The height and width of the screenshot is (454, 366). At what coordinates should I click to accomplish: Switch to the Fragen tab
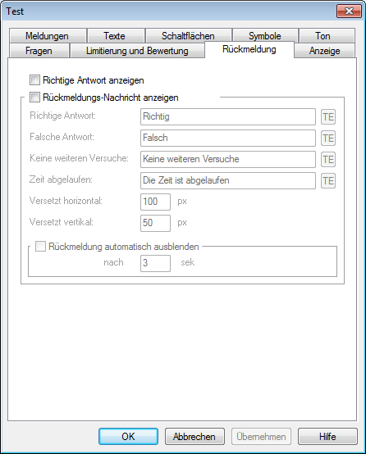pyautogui.click(x=39, y=51)
